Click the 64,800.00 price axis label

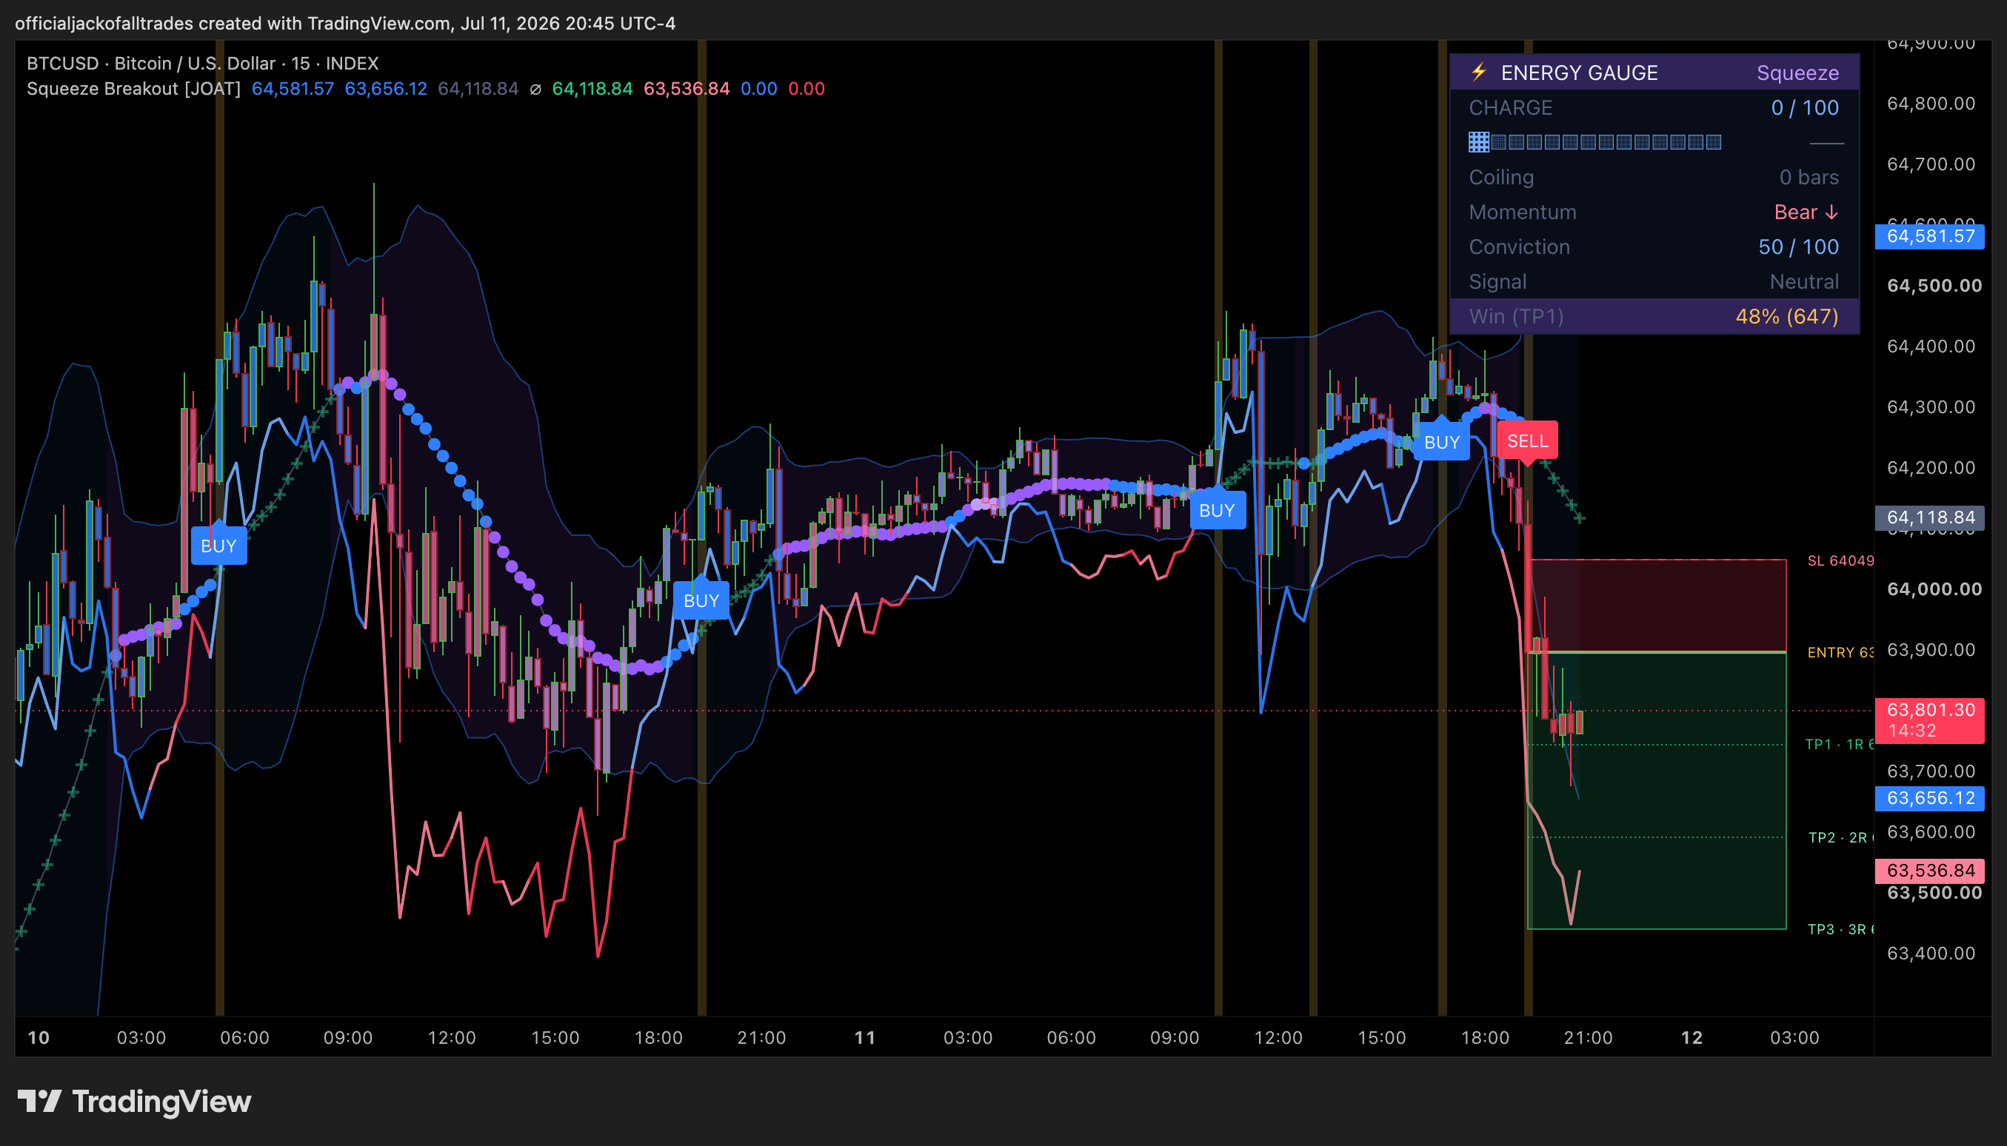[1931, 103]
